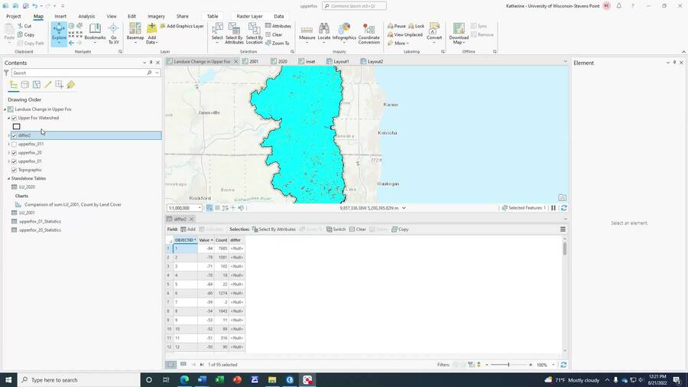The image size is (688, 387).
Task: Switch to List By Selection view
Action: click(37, 85)
